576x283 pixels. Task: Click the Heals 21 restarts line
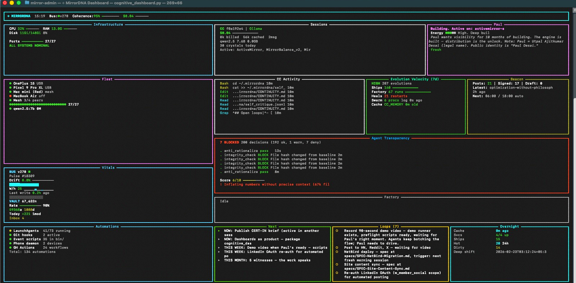390,96
